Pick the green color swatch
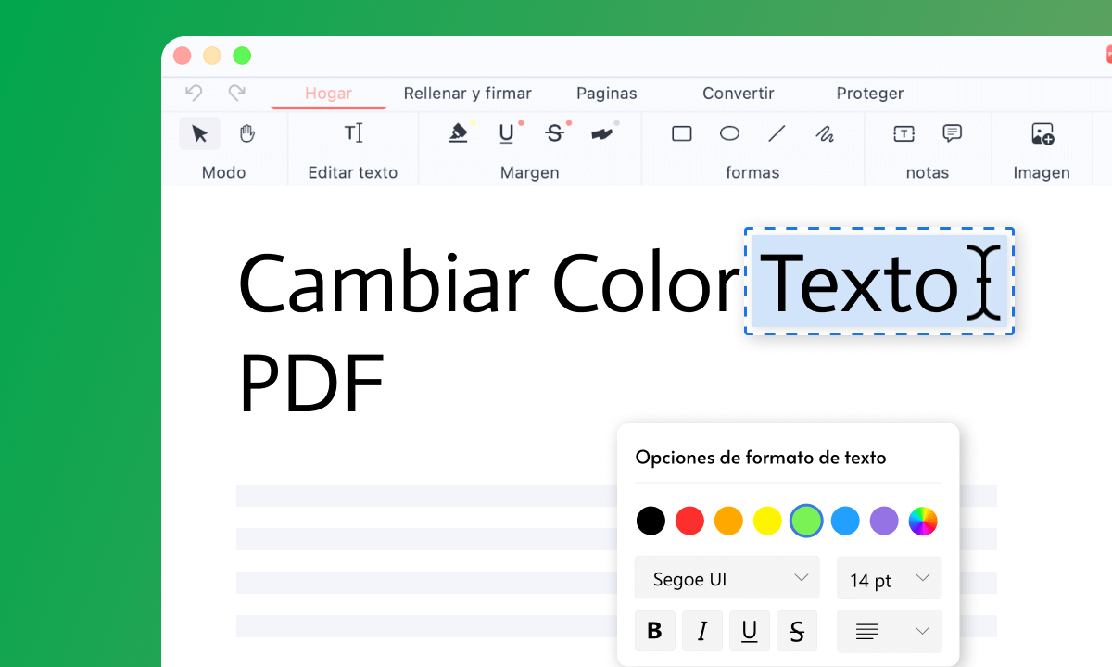1112x667 pixels. pos(806,521)
